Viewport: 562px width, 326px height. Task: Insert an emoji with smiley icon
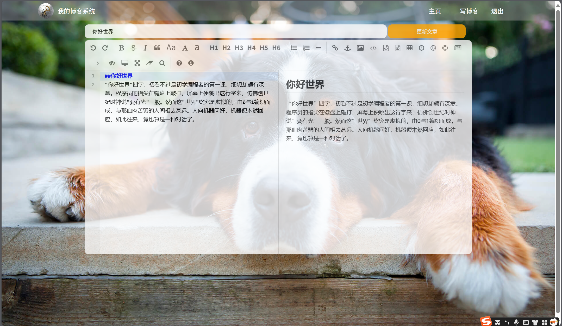(x=433, y=48)
